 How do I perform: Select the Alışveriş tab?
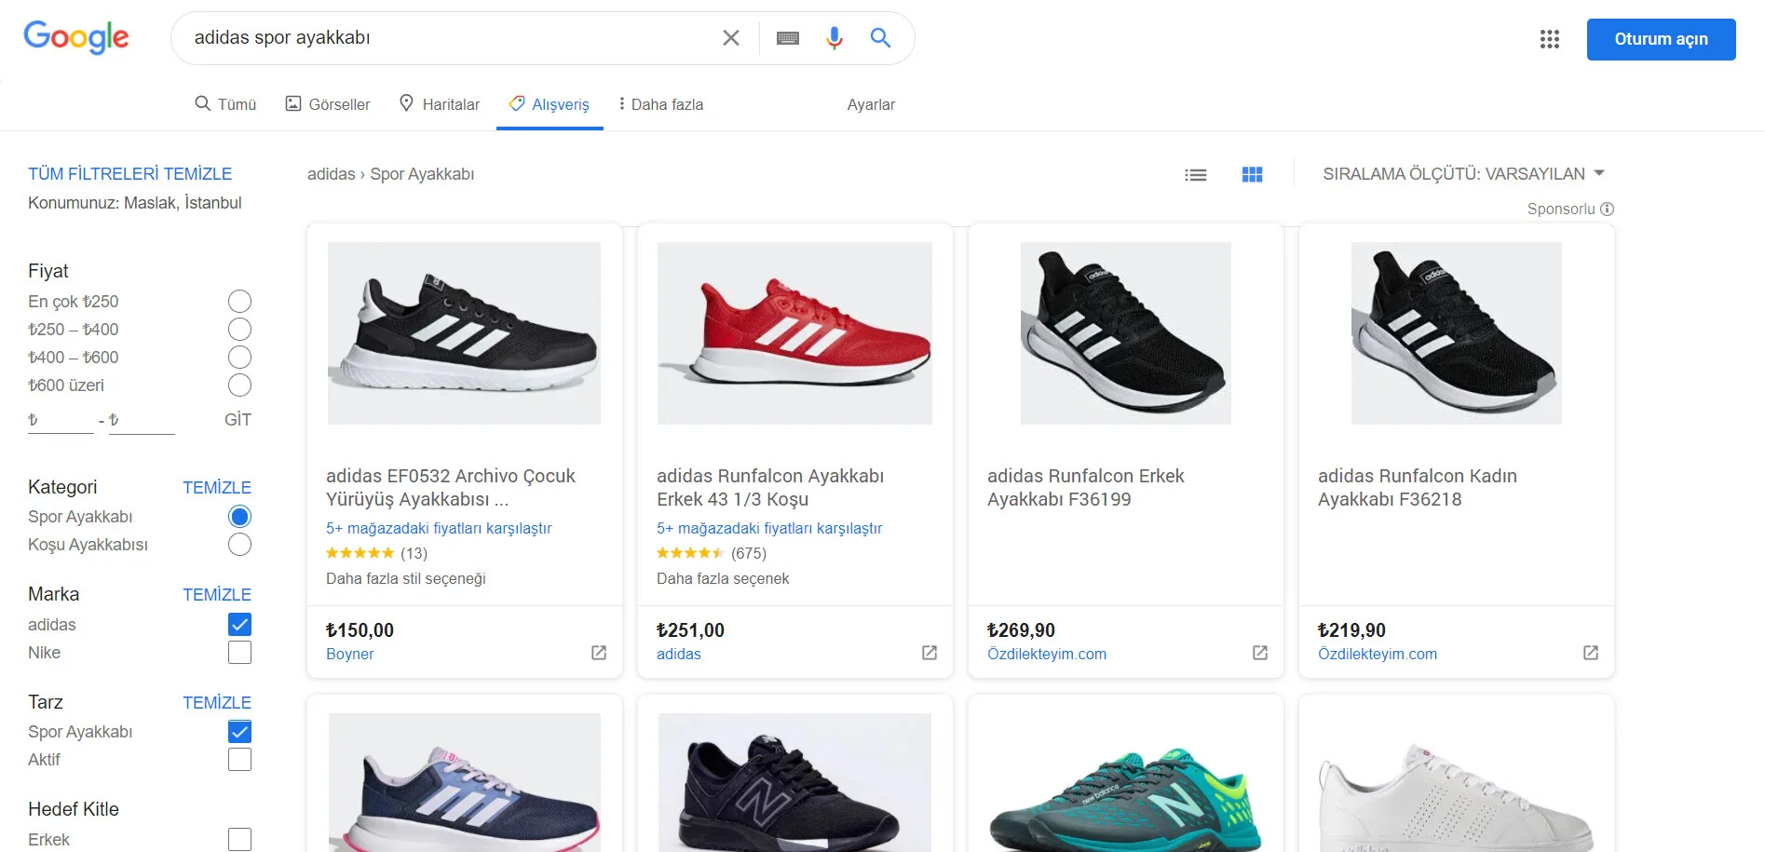pos(550,104)
